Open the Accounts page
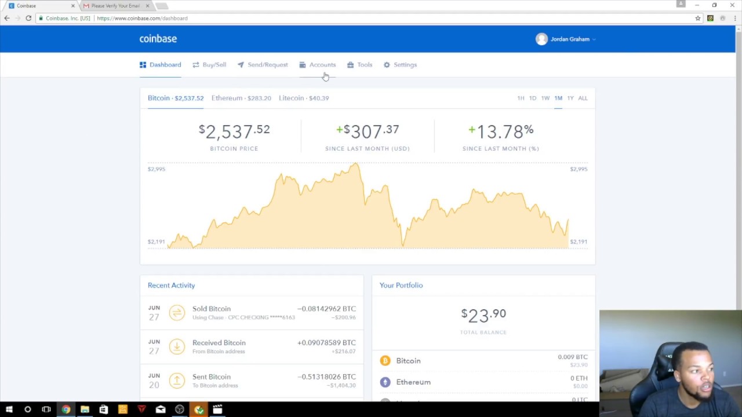Viewport: 742px width, 417px height. click(x=317, y=65)
